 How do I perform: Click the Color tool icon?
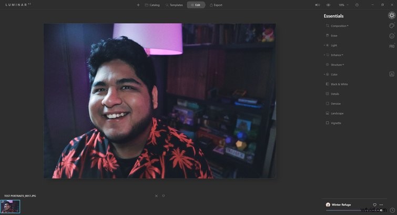(328, 74)
